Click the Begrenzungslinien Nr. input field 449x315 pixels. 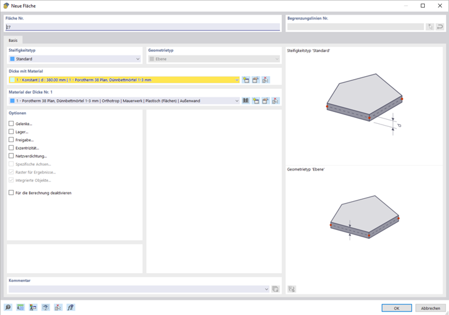coord(356,27)
